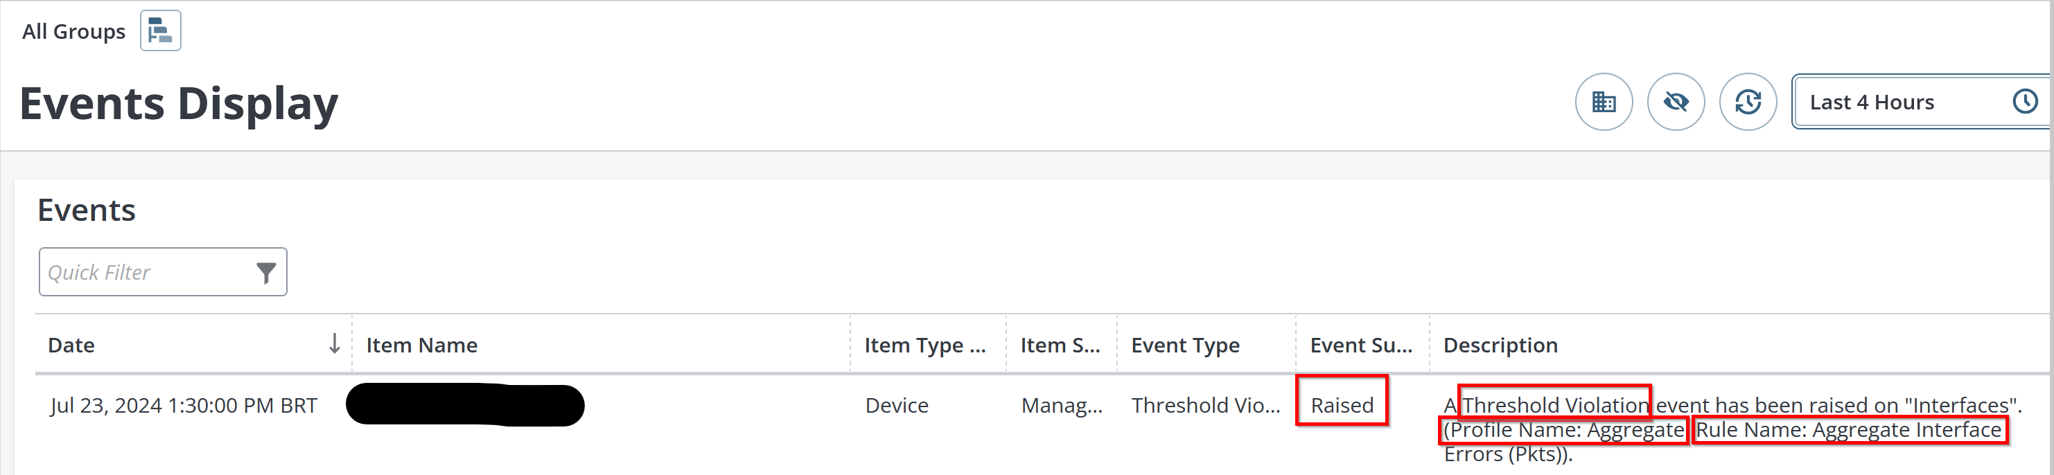Image resolution: width=2054 pixels, height=475 pixels.
Task: Click the Description column header
Action: (x=1500, y=345)
